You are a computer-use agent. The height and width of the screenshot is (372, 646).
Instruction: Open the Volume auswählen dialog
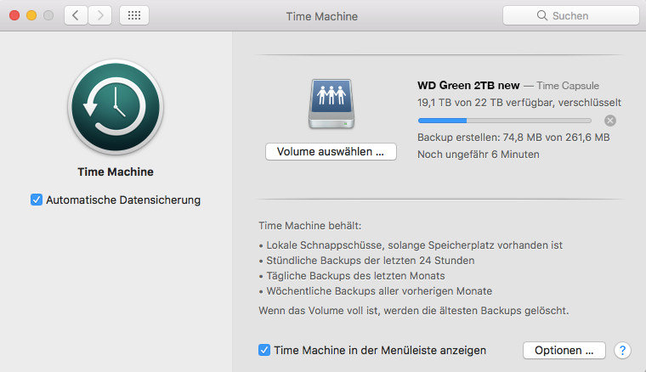pos(331,152)
